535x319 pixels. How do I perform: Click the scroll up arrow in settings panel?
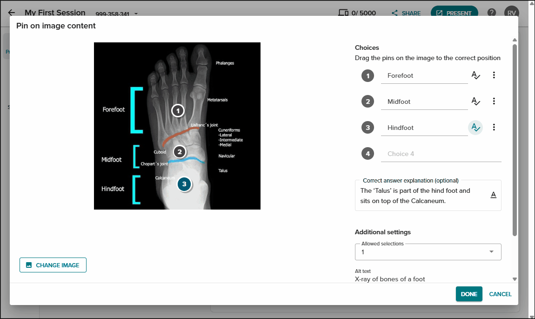pos(515,40)
